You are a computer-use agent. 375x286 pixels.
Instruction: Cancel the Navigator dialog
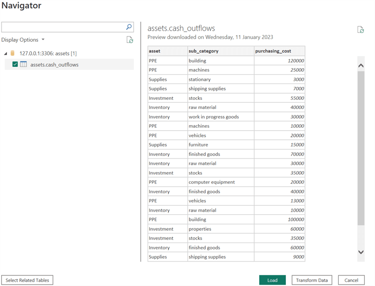pos(351,280)
